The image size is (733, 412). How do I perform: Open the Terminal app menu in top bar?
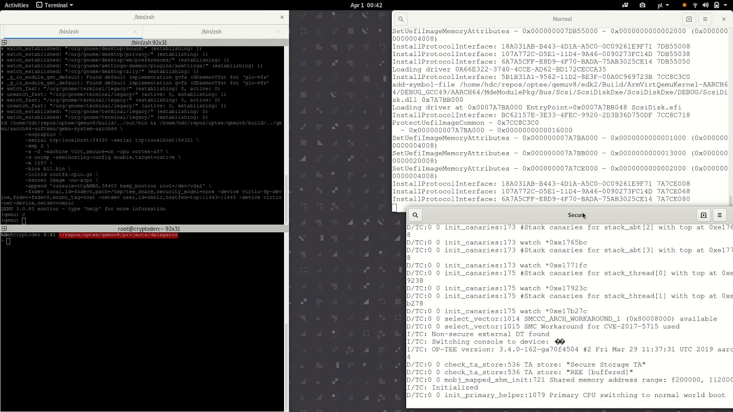coord(54,5)
